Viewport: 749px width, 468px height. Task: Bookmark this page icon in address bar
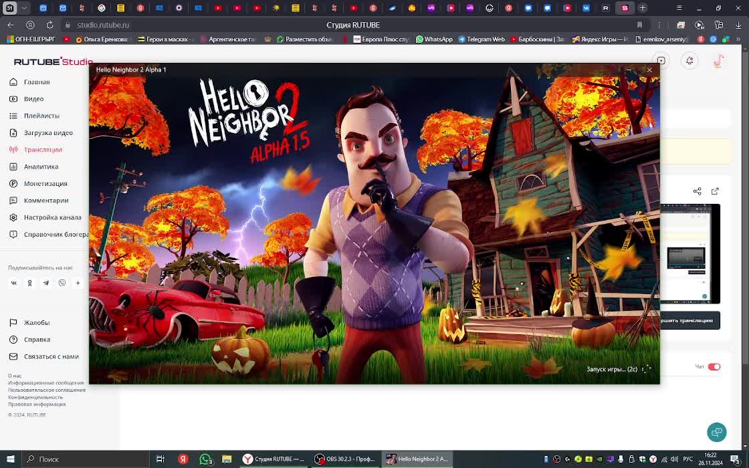pyautogui.click(x=639, y=25)
